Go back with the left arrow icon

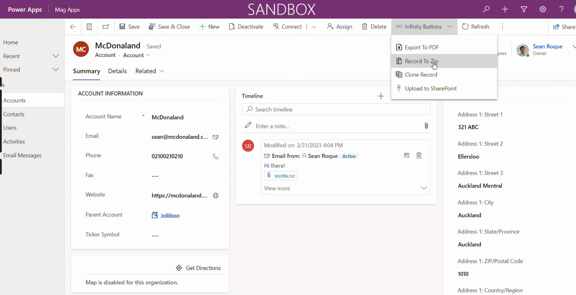(x=73, y=27)
